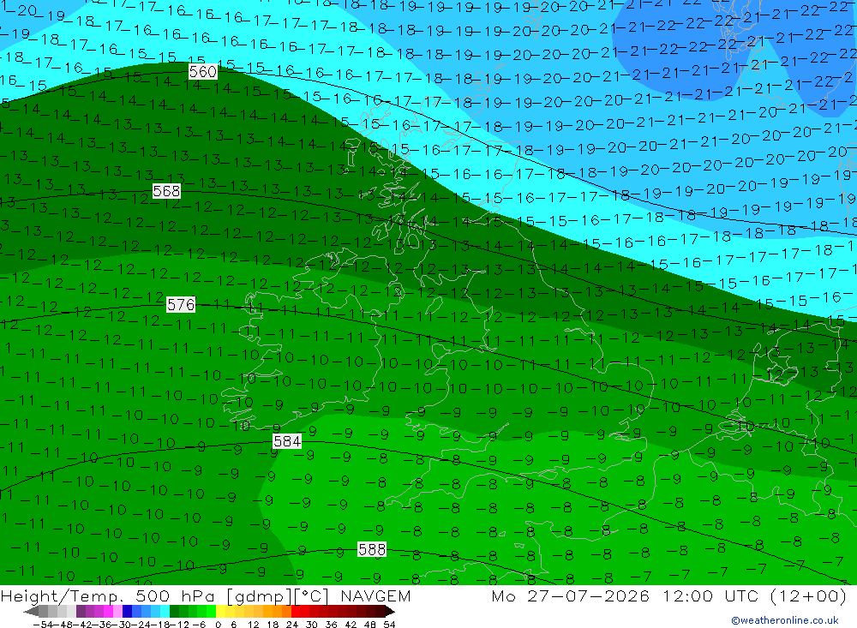
Task: Click the gray left arrow end of color scale
Action: click(x=31, y=611)
